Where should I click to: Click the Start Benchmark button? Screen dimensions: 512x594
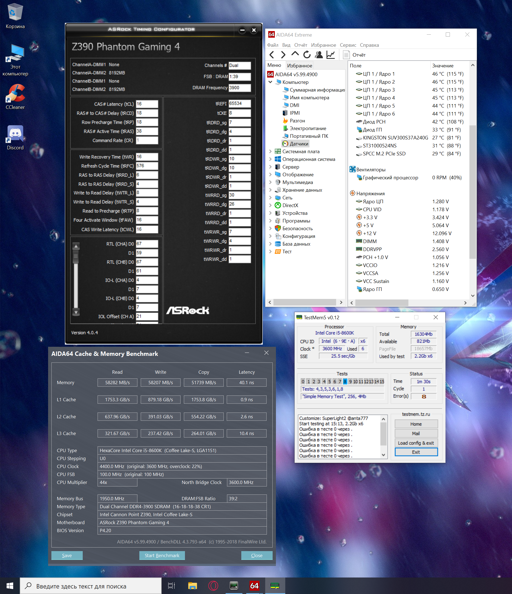[x=162, y=555]
